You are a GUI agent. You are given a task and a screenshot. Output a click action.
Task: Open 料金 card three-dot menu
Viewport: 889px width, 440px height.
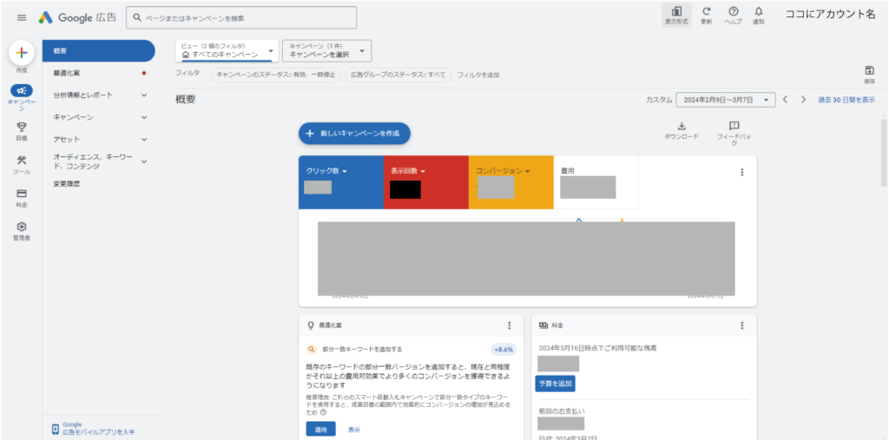[742, 325]
